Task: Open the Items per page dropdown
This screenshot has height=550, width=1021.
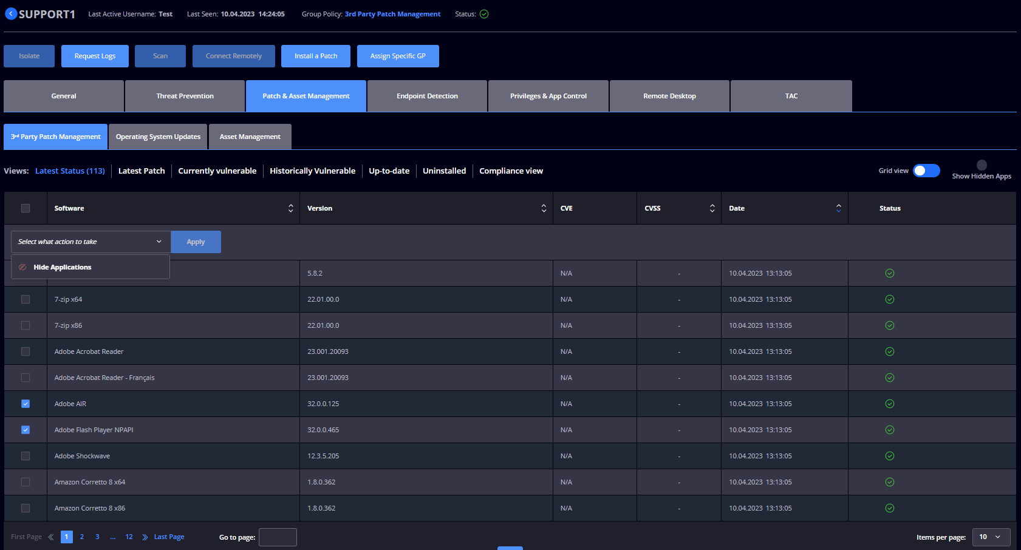Action: tap(991, 537)
